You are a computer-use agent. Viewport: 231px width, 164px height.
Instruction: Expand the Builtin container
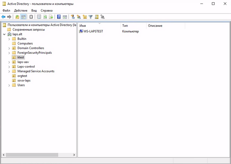coord(9,39)
